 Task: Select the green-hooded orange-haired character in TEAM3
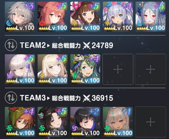pos(20,122)
